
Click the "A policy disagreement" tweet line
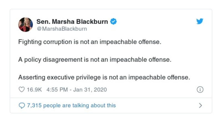coord(94,60)
